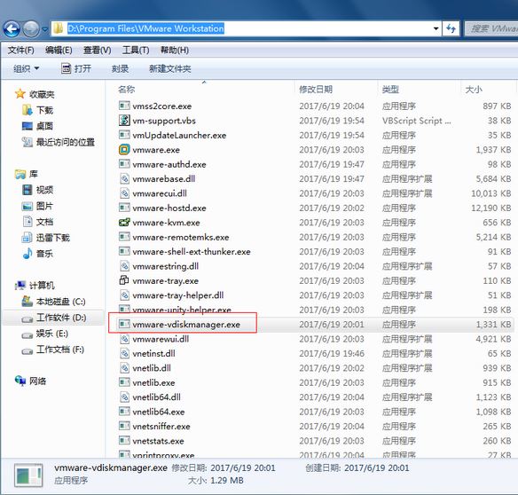518x495 pixels.
Task: Click the refresh button next to address bar
Action: click(x=451, y=28)
